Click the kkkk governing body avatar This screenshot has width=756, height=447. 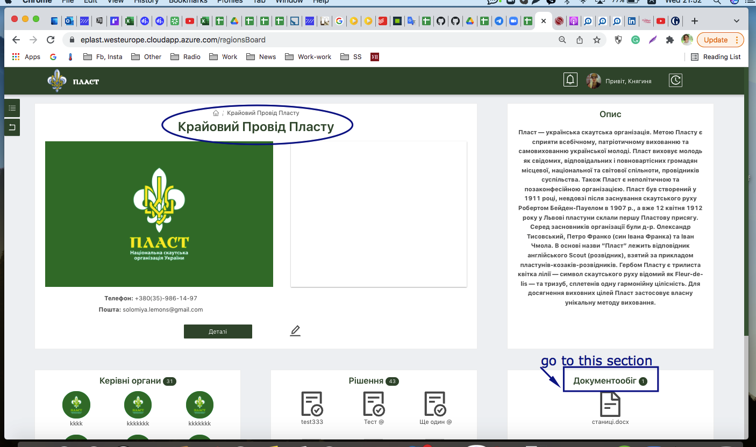[76, 405]
